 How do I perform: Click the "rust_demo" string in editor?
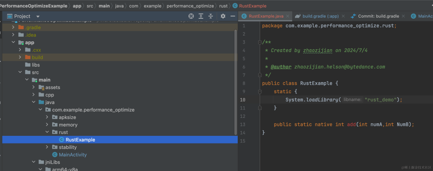pyautogui.click(x=381, y=99)
